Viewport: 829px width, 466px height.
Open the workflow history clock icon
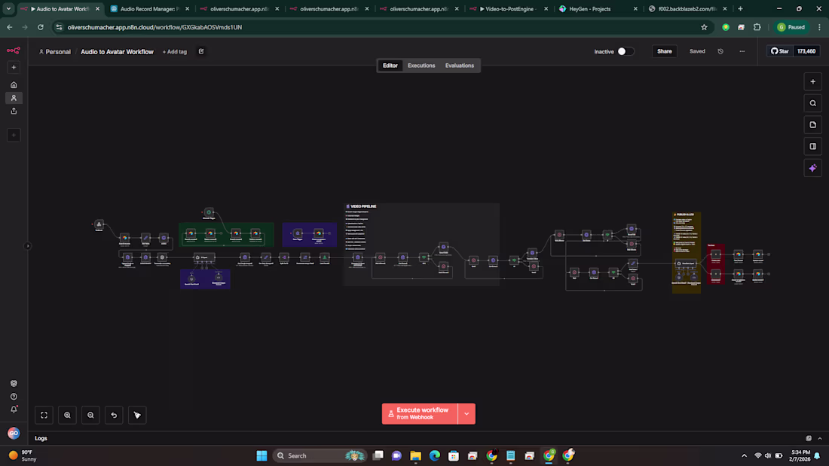tap(720, 52)
